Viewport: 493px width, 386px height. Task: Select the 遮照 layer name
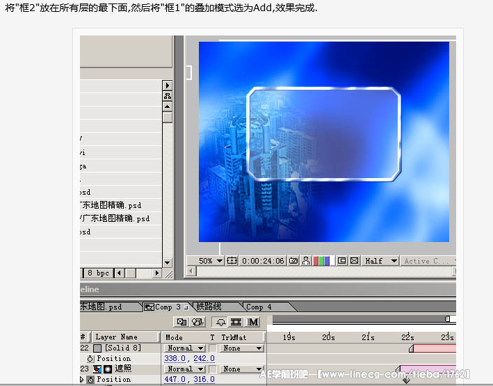(x=123, y=369)
